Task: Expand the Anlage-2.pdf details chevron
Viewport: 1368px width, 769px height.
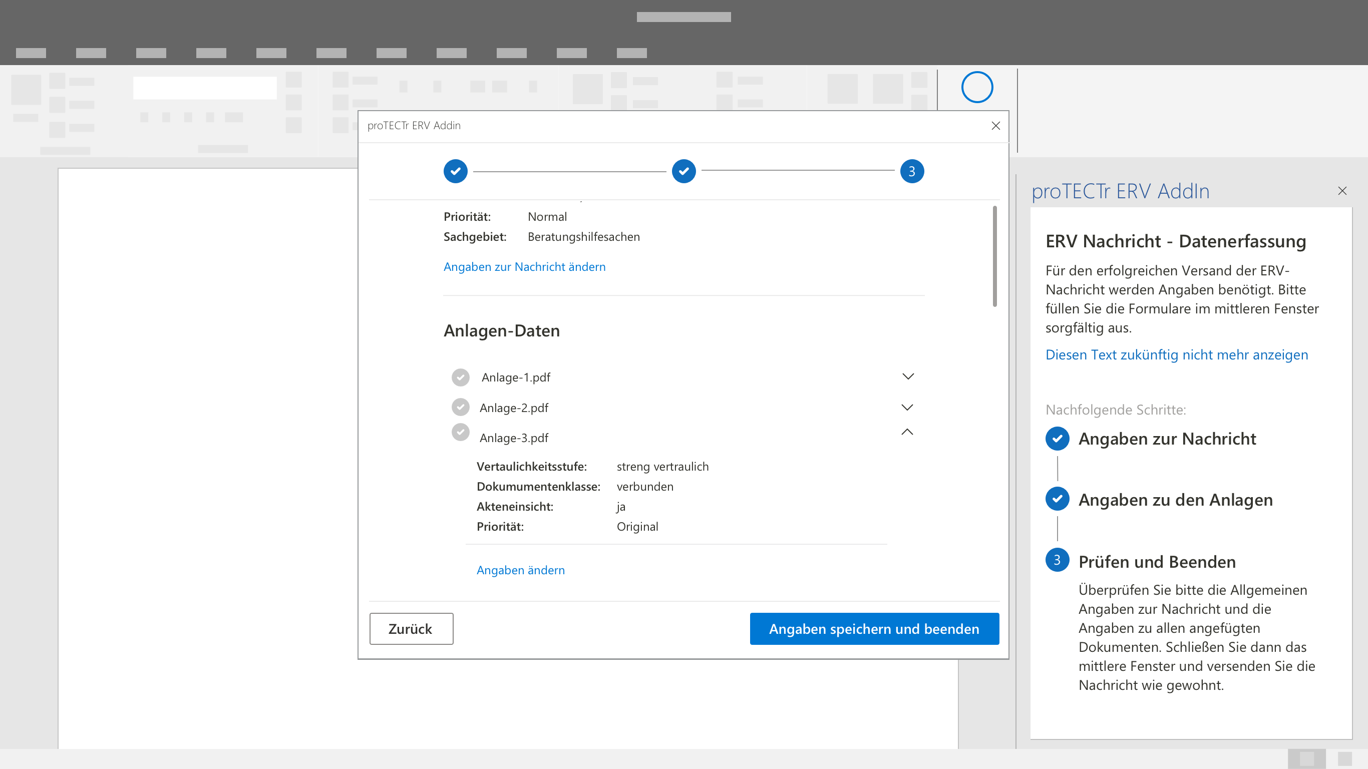Action: point(907,408)
